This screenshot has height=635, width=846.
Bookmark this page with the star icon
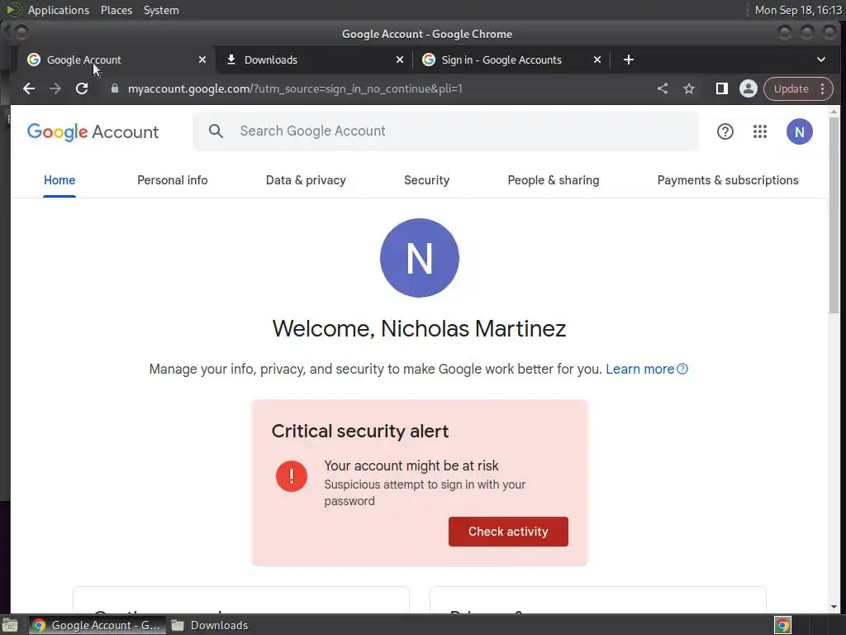tap(689, 88)
